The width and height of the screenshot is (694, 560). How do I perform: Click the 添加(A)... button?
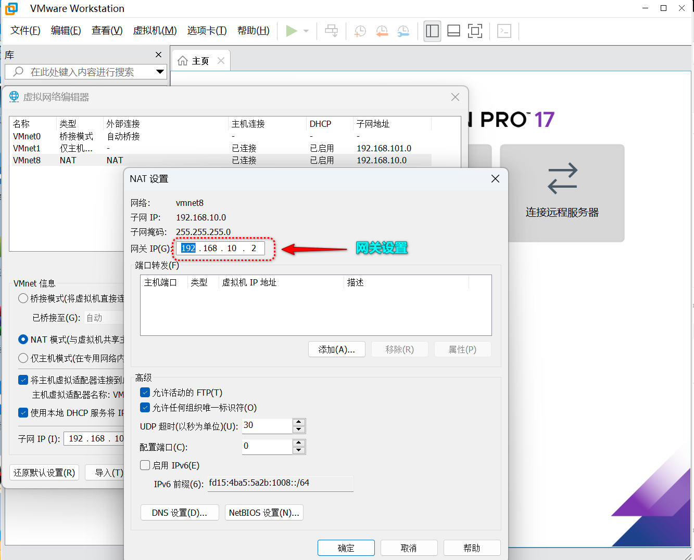coord(337,349)
